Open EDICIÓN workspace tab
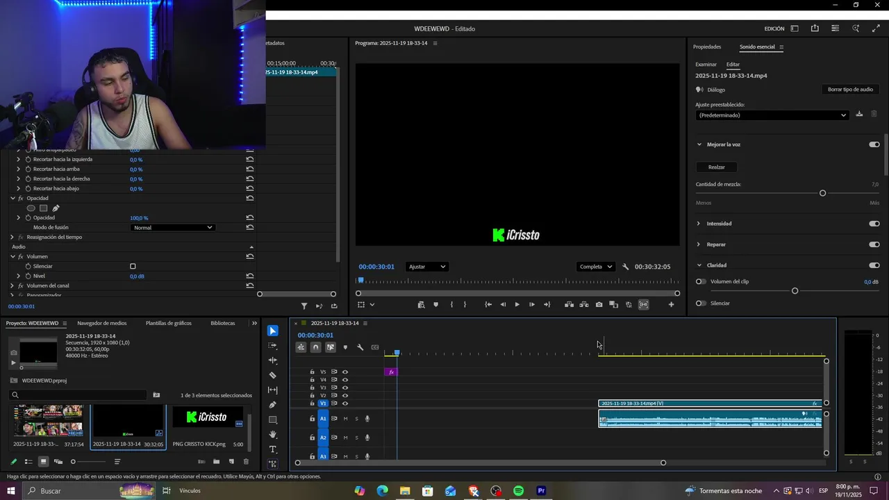889x500 pixels. (x=774, y=28)
